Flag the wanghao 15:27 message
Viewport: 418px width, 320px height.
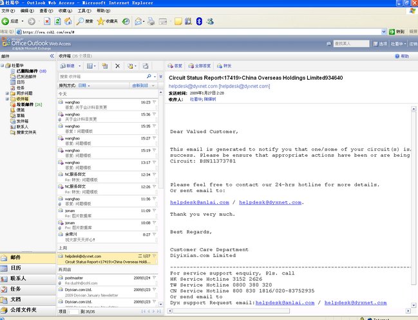pos(155,138)
